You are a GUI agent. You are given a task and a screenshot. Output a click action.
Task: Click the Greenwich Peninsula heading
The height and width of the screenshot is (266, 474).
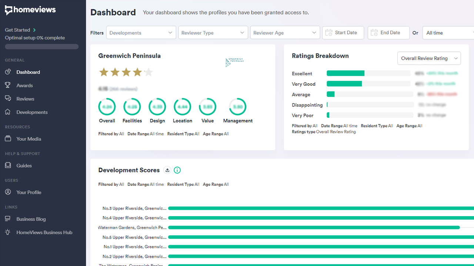pos(130,56)
